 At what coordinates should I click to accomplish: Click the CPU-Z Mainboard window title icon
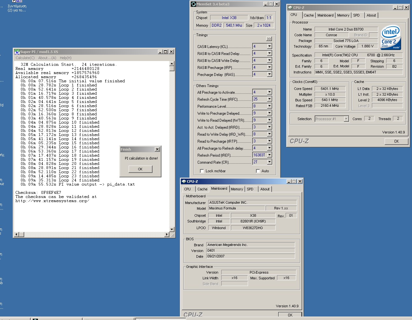coord(184,181)
